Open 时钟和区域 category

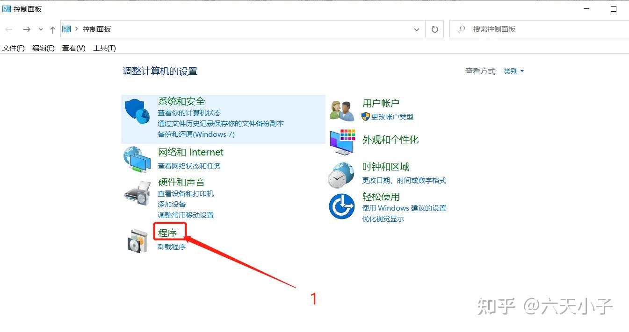coord(386,167)
